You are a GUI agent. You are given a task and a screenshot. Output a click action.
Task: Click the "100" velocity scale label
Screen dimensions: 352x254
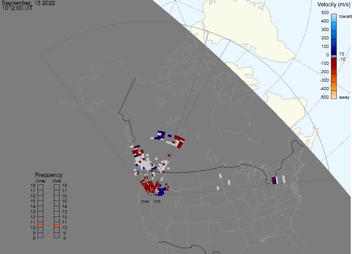coord(325,46)
